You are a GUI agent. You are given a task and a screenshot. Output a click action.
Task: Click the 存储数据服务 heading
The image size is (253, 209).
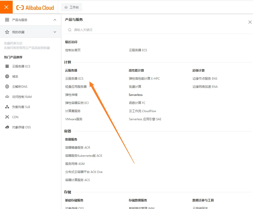138,200
